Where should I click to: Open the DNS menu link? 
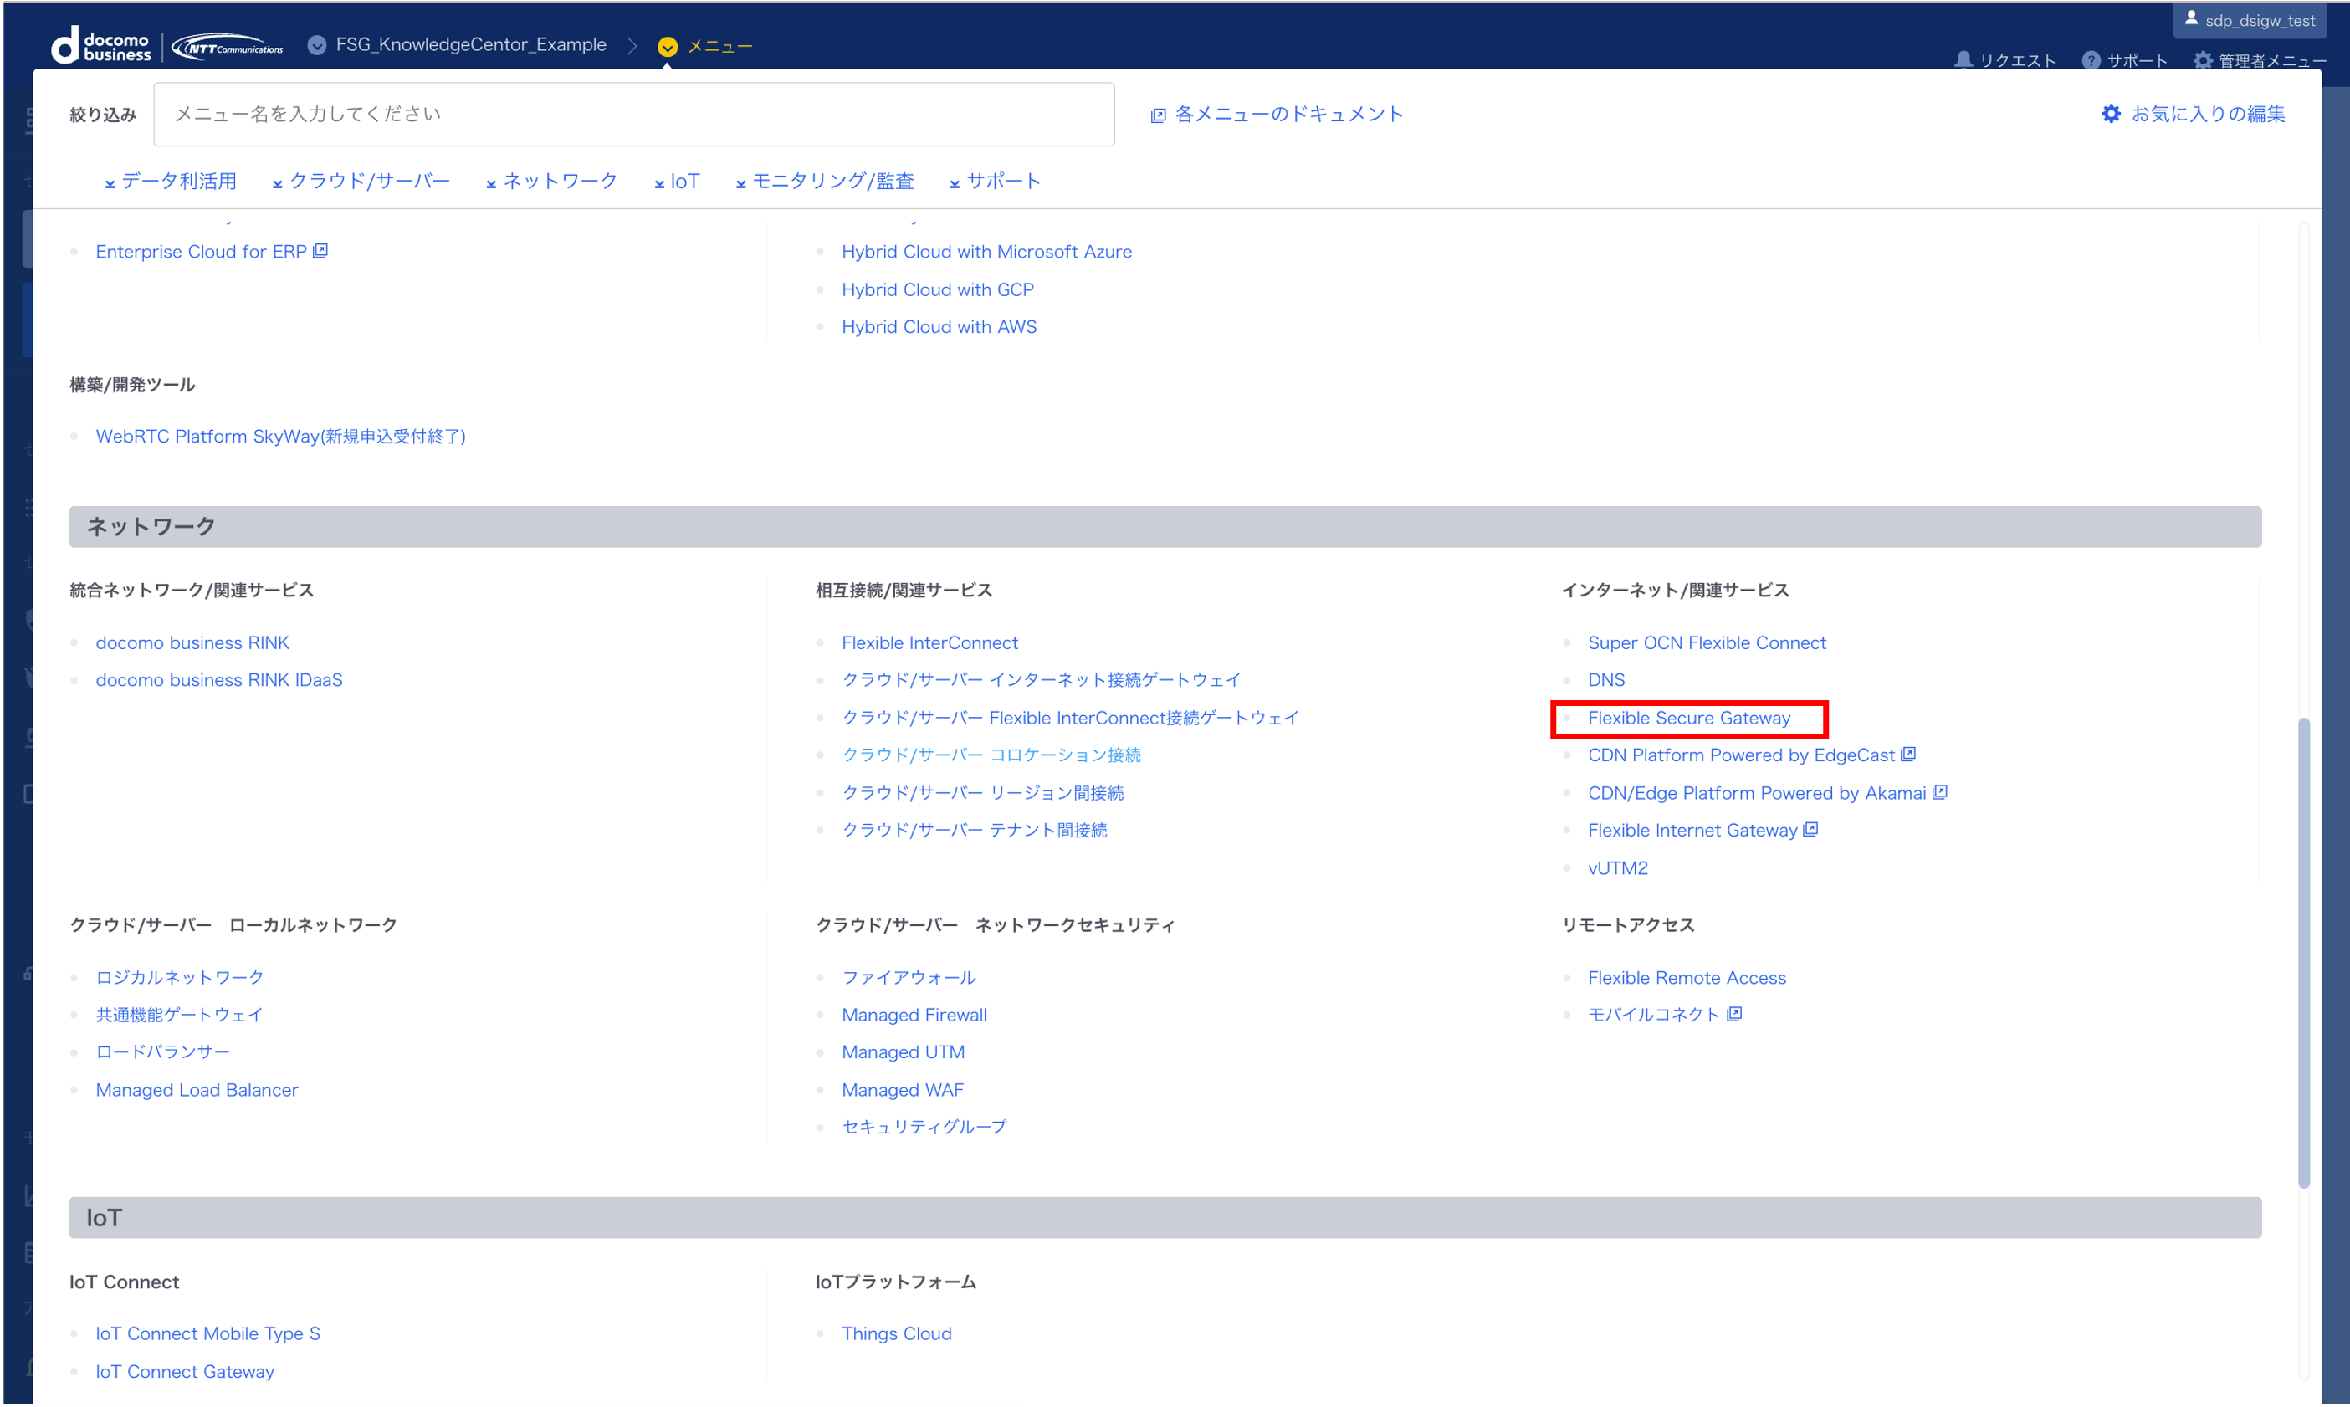click(x=1606, y=680)
